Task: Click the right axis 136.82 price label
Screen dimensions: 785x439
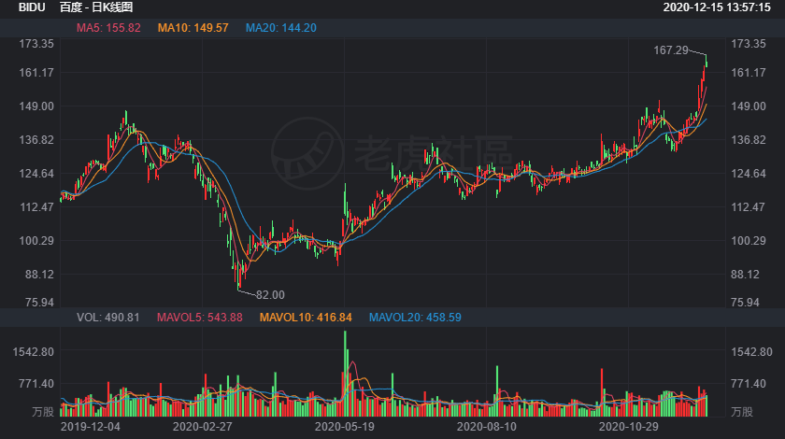Action: pyautogui.click(x=749, y=140)
